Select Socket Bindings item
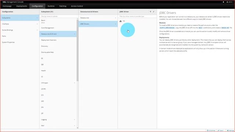This screenshot has width=235, height=132. point(19,30)
